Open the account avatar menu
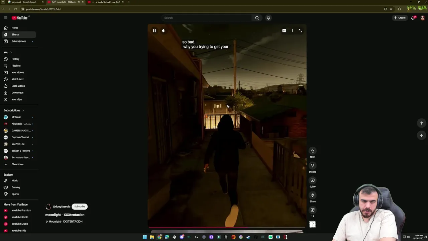The height and width of the screenshot is (241, 428). tap(423, 18)
